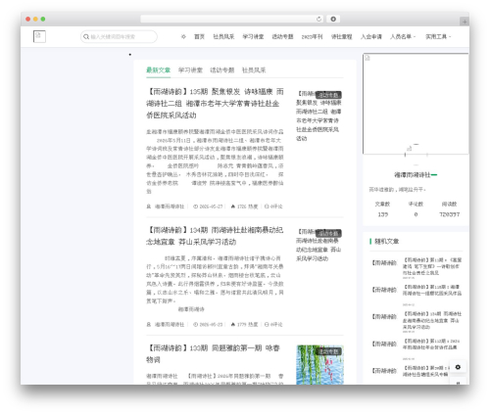Click thumbnail of the 135期 article
The width and height of the screenshot is (490, 414).
pos(319,115)
